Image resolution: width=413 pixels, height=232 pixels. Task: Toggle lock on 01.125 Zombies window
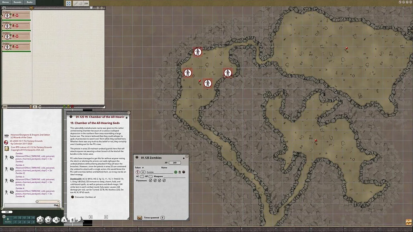coord(184,158)
